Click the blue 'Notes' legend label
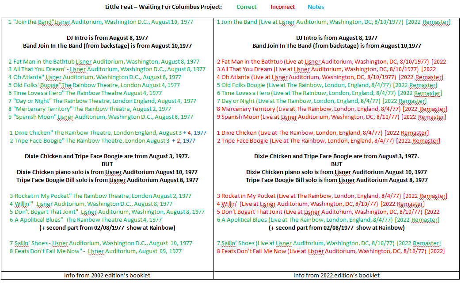The image size is (461, 284). click(316, 7)
